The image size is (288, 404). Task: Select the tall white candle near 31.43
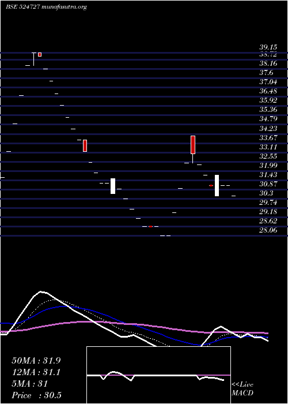217,185
